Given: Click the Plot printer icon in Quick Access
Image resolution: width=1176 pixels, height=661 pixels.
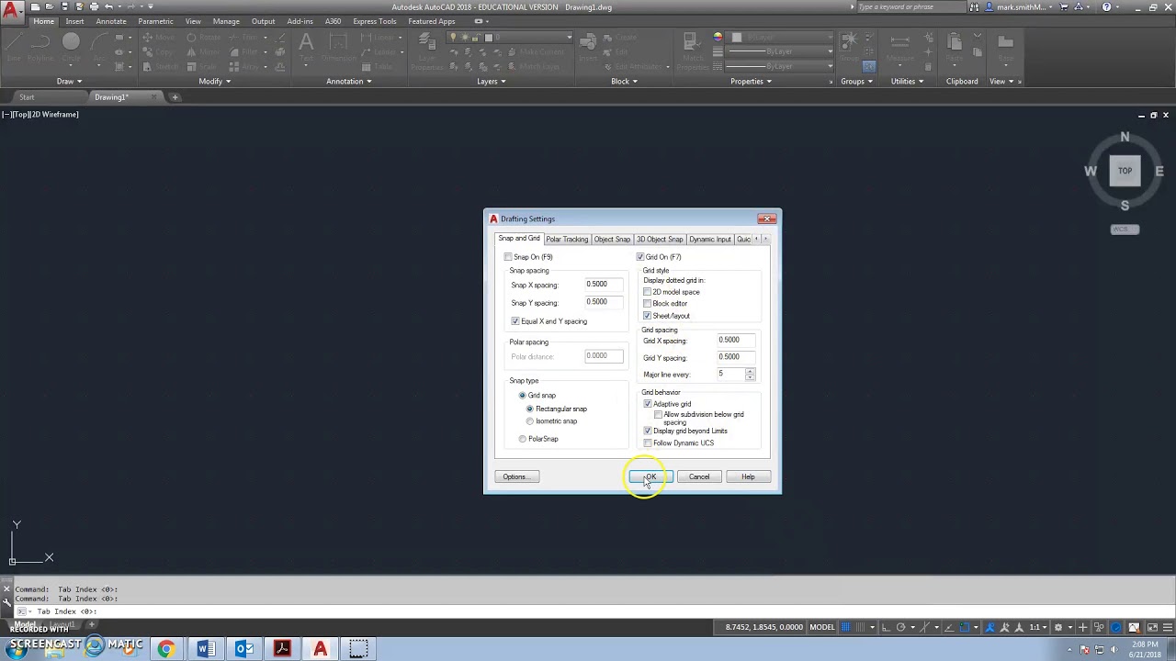Looking at the screenshot, I should point(94,6).
